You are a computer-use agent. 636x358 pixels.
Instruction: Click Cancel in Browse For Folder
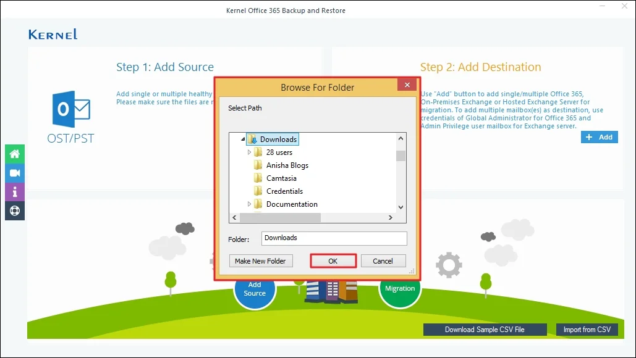383,261
